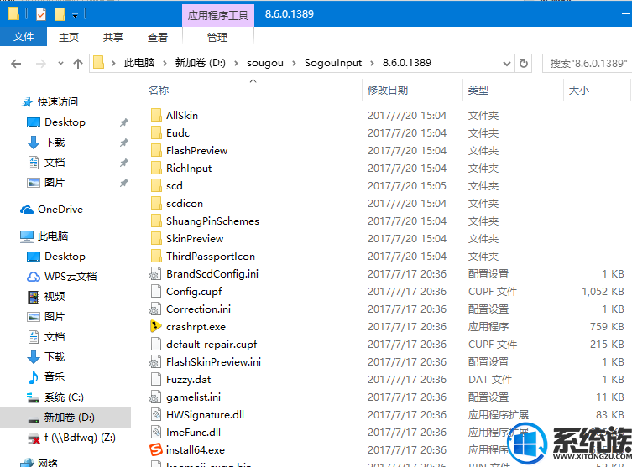Open the recent locations dropdown arrow

[61, 63]
